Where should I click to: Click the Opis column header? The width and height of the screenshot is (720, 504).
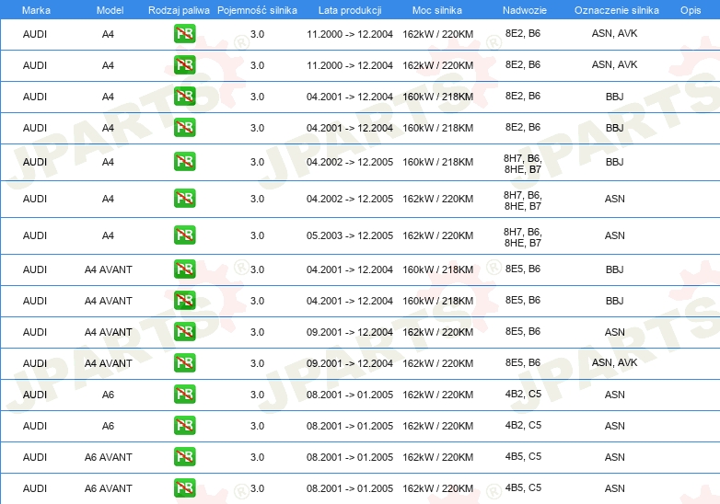coord(691,10)
